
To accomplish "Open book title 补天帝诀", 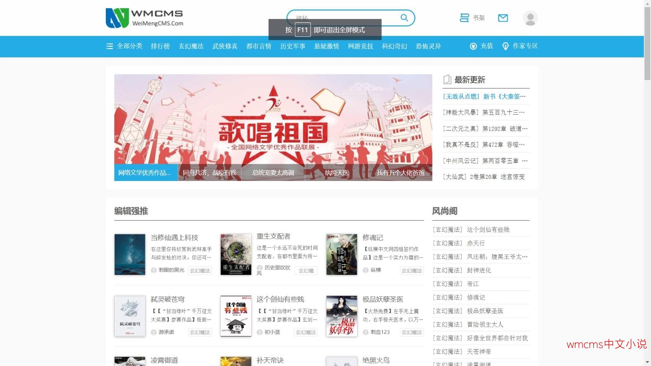I will tap(270, 360).
